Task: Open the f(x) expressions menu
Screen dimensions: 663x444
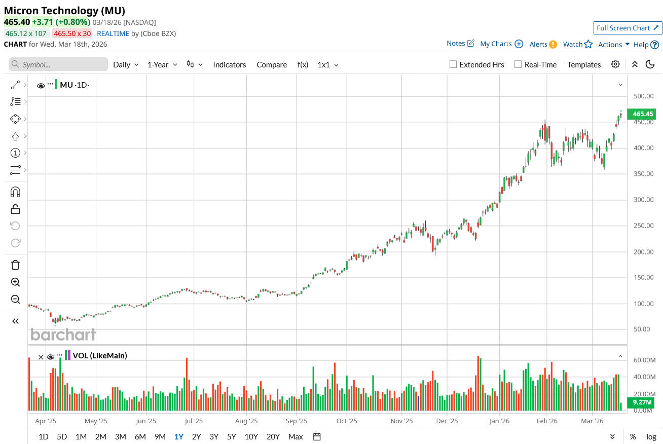Action: point(303,64)
